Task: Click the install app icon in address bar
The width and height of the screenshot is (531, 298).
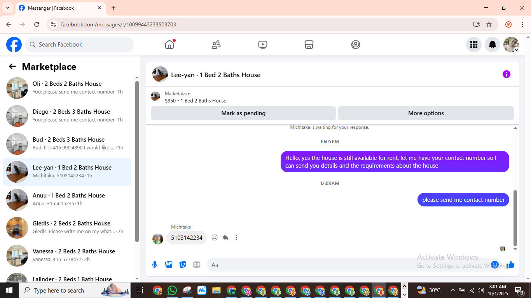Action: pos(477,24)
